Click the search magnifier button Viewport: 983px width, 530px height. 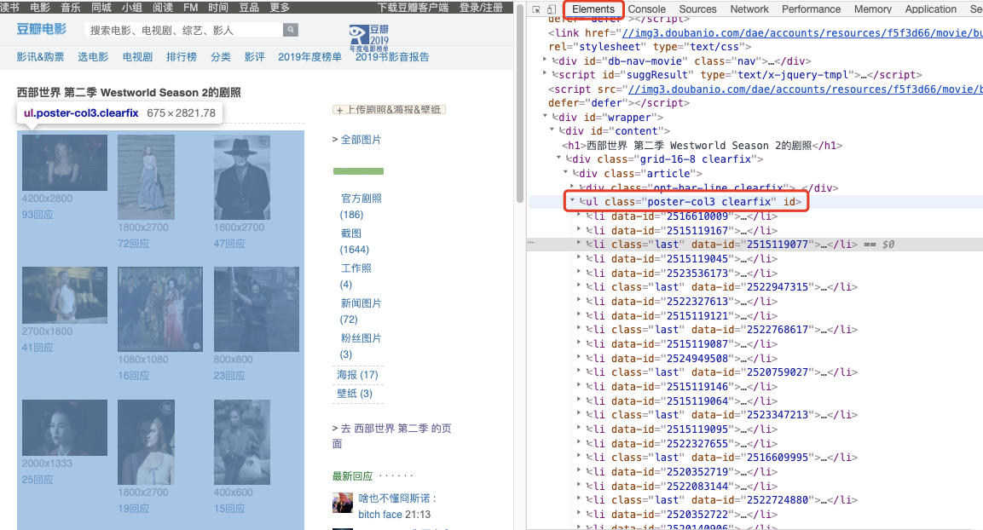291,28
